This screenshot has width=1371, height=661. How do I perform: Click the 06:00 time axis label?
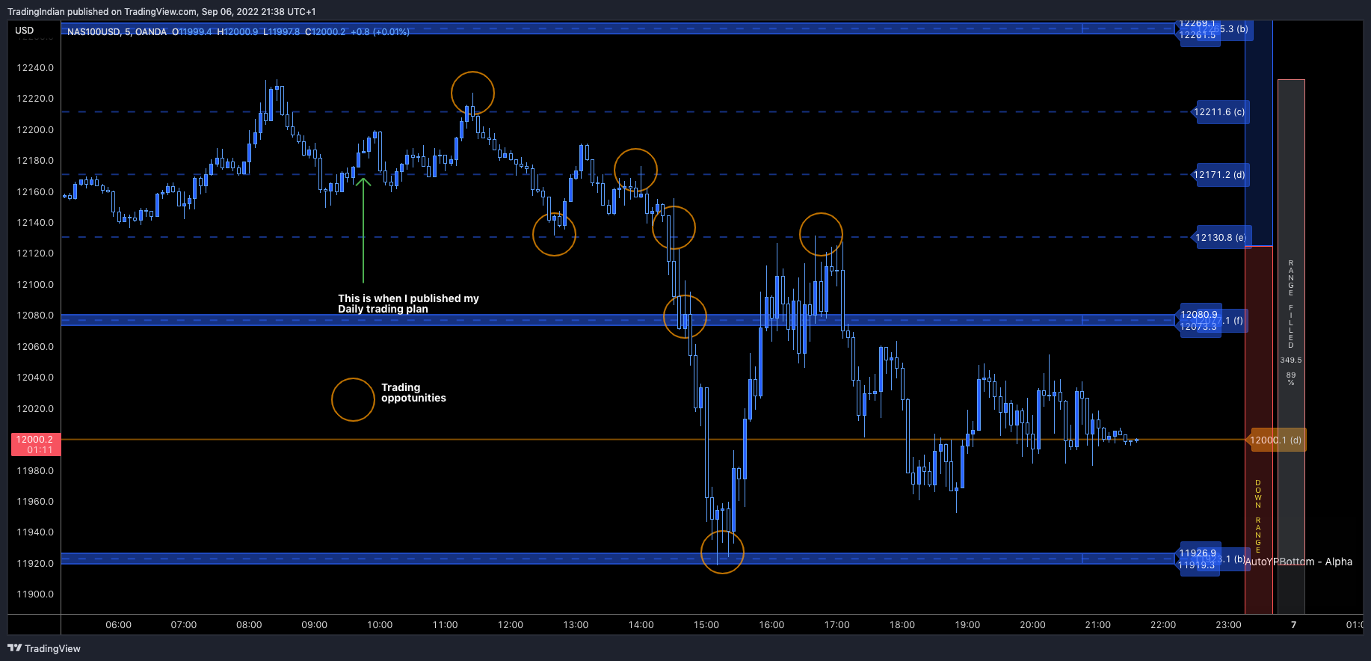(118, 625)
